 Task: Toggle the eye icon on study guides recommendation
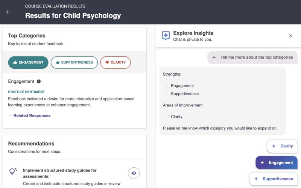[x=134, y=173]
